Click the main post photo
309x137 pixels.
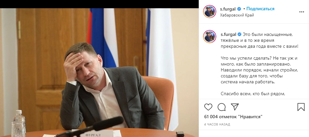tap(99, 72)
